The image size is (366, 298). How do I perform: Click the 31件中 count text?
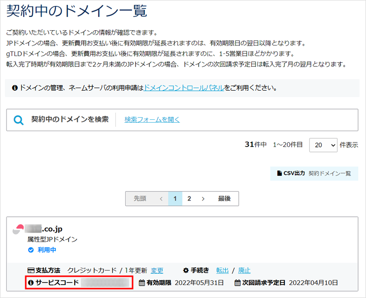256,145
